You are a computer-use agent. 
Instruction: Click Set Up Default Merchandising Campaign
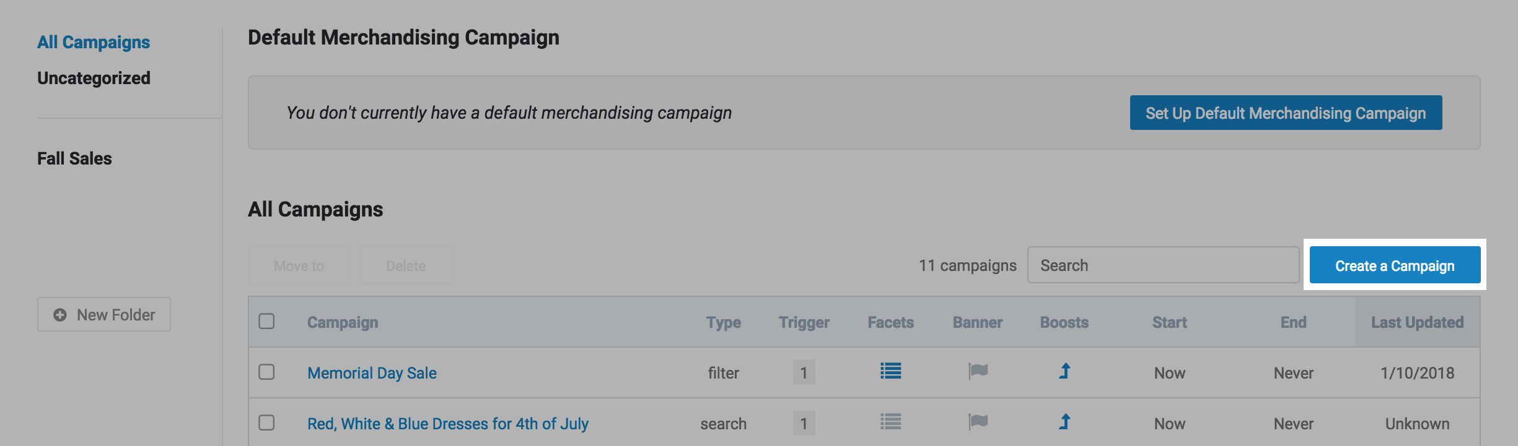(1286, 113)
